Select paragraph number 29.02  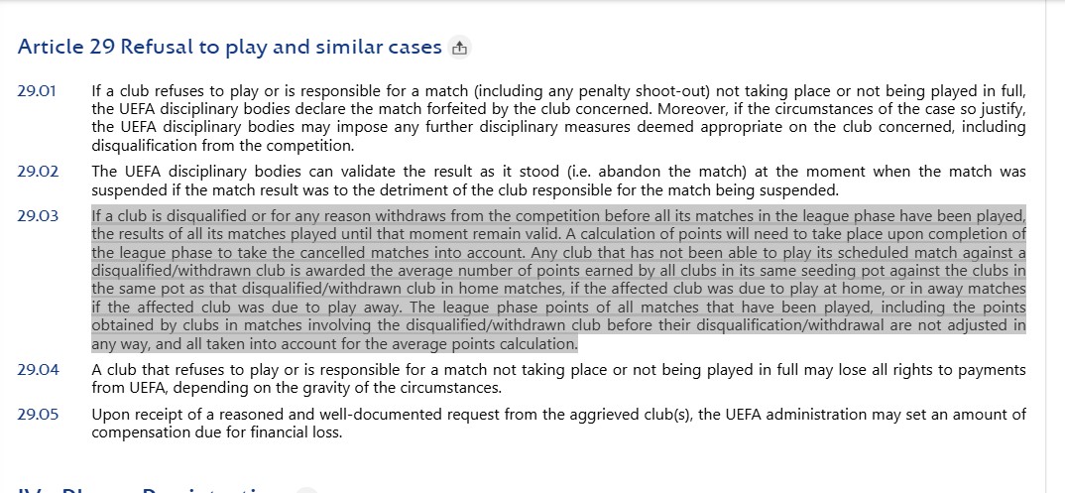[38, 172]
